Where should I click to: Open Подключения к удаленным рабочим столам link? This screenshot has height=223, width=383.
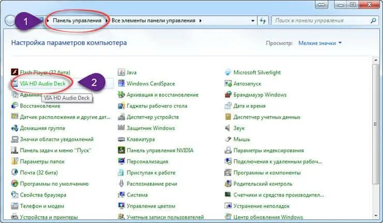tap(278, 161)
